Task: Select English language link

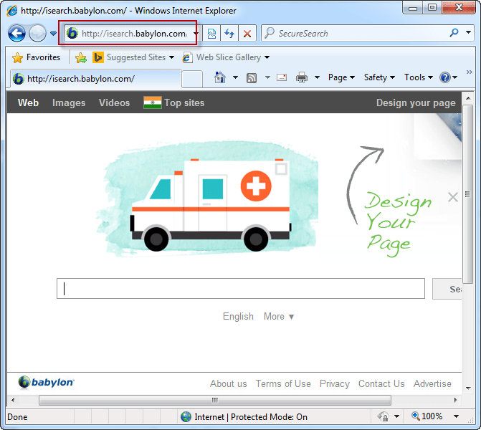Action: [x=238, y=316]
